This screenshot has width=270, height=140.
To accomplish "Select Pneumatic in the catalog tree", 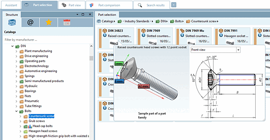I will point(32,101).
